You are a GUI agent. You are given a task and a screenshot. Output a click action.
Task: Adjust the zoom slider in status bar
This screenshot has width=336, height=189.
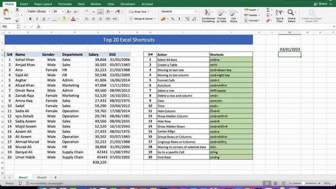point(303,183)
